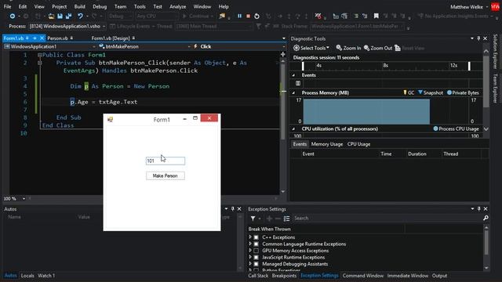Viewport: 502px width, 282px height.
Task: Toggle Process CPU Usage legend
Action: tap(456, 128)
